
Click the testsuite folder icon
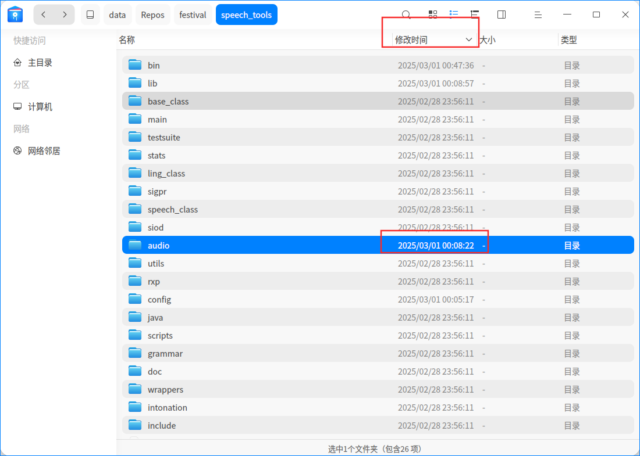(135, 137)
